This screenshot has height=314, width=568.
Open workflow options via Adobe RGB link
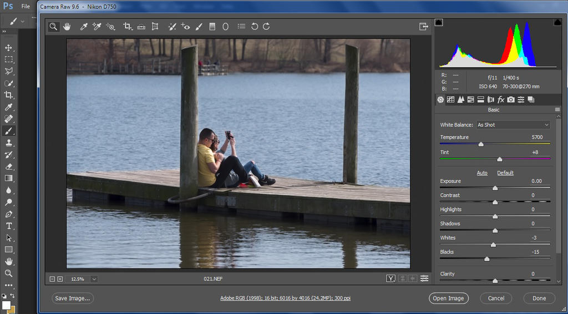click(x=285, y=298)
